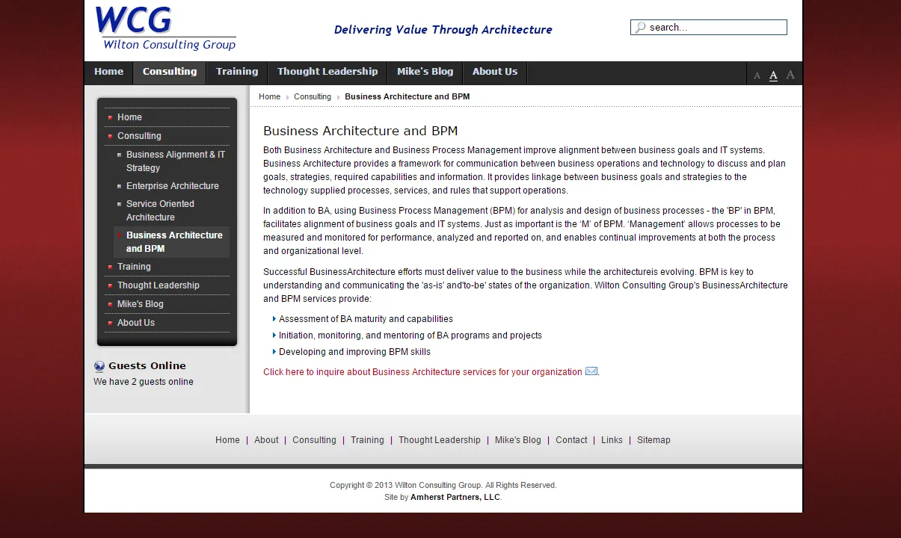The height and width of the screenshot is (538, 901).
Task: Open Home in the top navigation bar
Action: pyautogui.click(x=108, y=72)
